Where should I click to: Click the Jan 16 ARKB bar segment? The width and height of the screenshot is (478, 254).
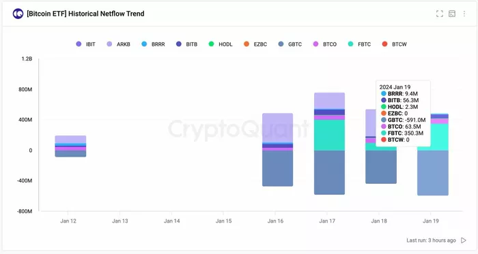pyautogui.click(x=278, y=127)
